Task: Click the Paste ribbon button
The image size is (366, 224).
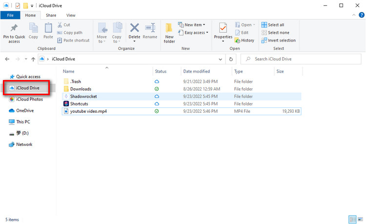Action: [48, 31]
